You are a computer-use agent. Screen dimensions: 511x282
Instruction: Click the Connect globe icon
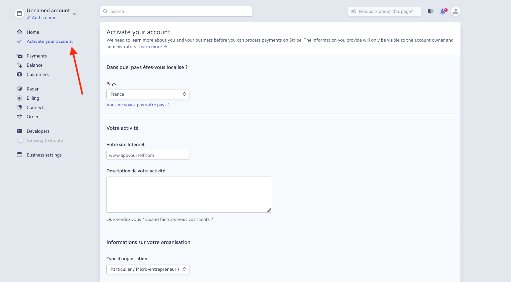click(x=19, y=107)
